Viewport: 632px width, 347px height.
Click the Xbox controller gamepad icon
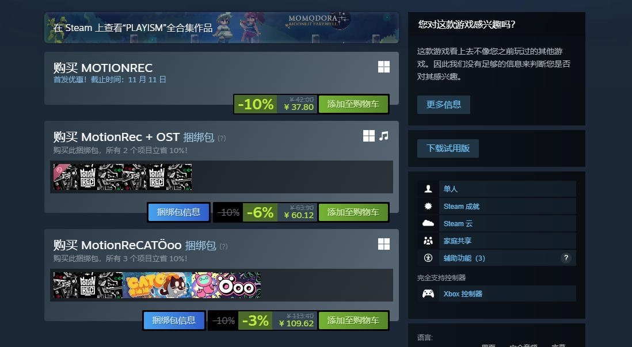click(x=428, y=294)
